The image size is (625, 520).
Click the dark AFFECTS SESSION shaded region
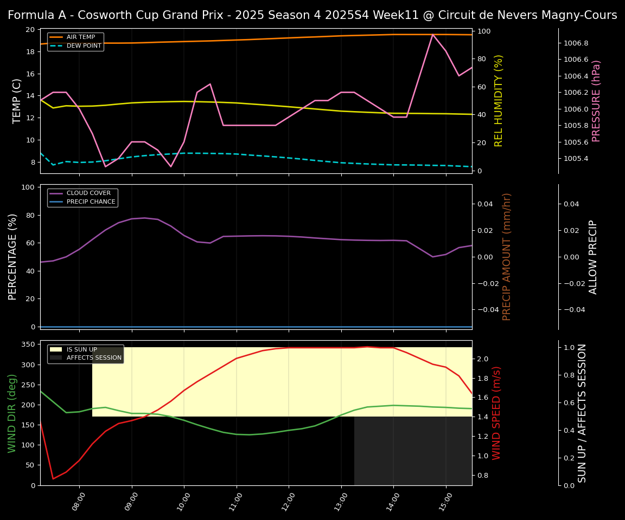click(413, 451)
